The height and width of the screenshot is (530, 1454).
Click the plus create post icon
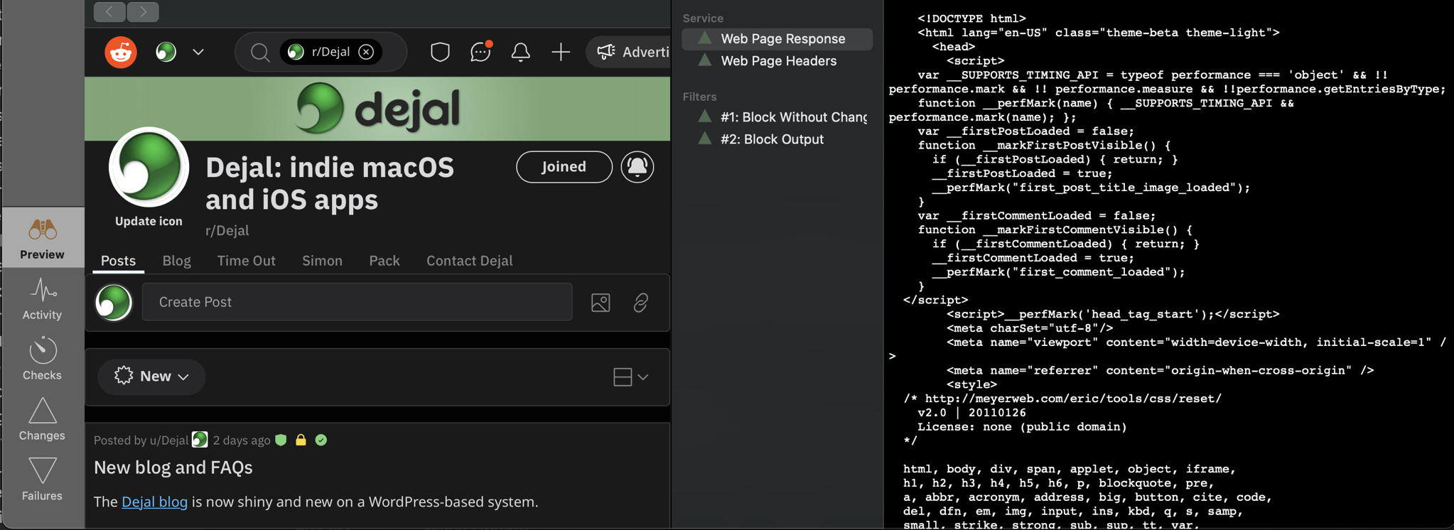click(x=561, y=52)
